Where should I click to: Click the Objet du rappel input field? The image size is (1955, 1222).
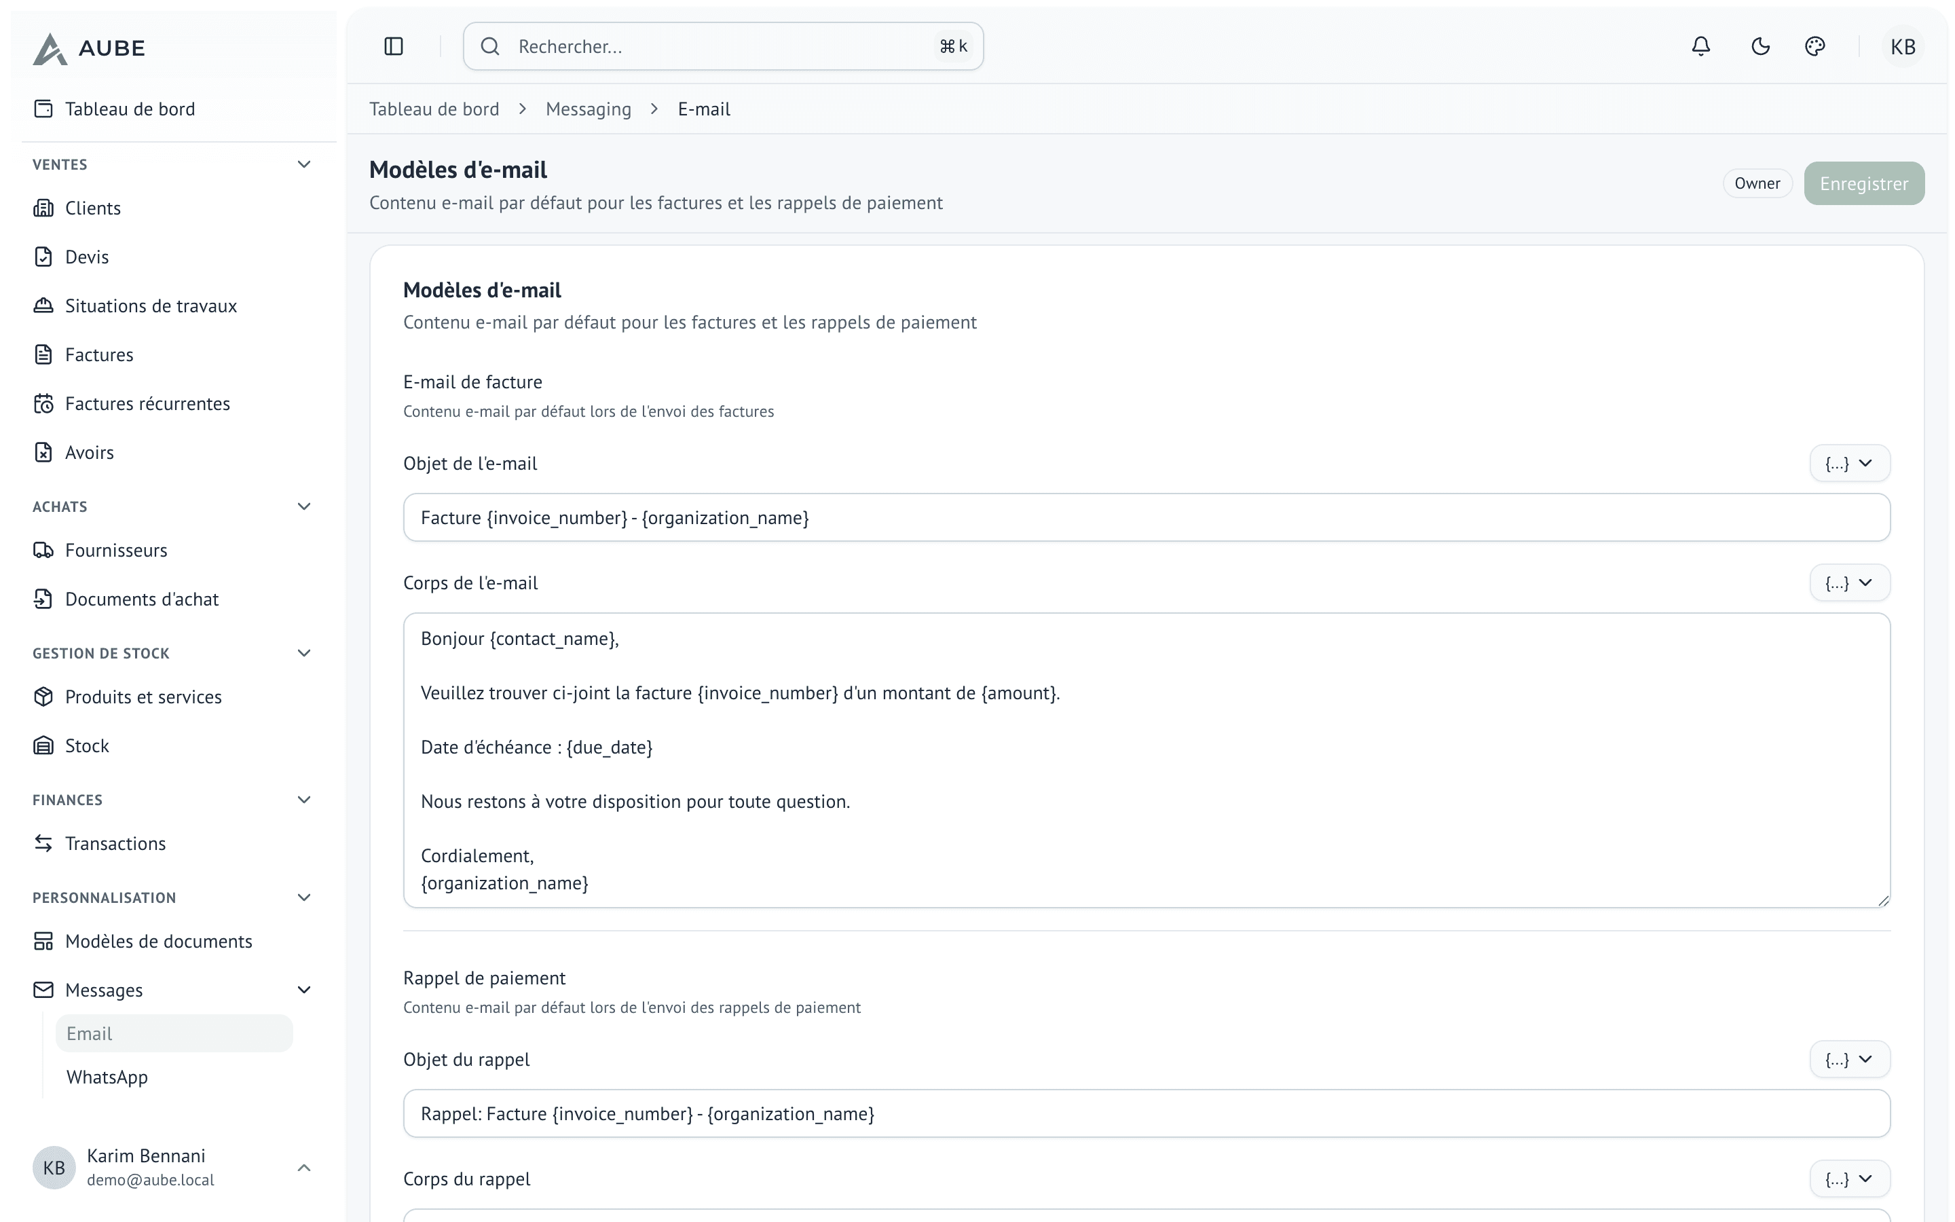pos(1147,1113)
